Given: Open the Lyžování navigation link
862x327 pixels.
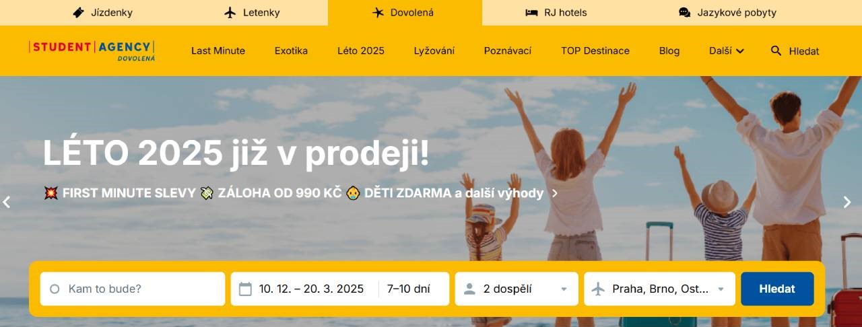Looking at the screenshot, I should pyautogui.click(x=434, y=50).
